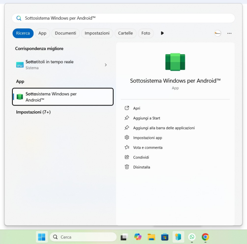Click the Condividi share icon
Screen dimensions: 247x244
click(x=127, y=157)
